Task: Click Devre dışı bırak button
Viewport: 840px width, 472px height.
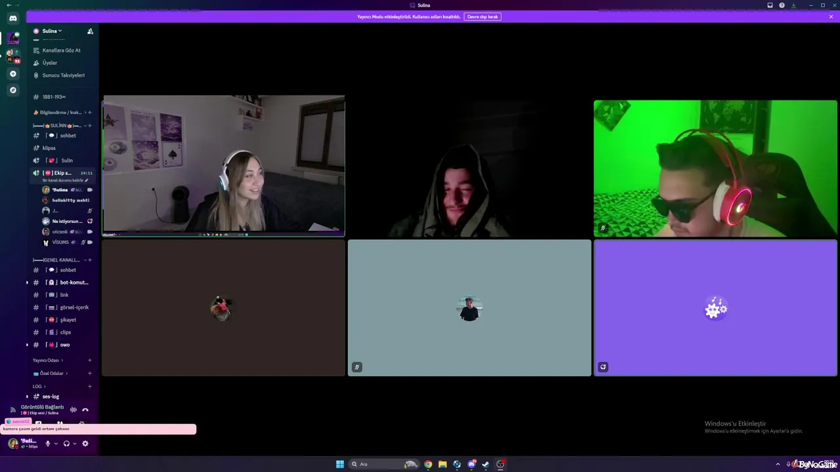Action: tap(482, 16)
